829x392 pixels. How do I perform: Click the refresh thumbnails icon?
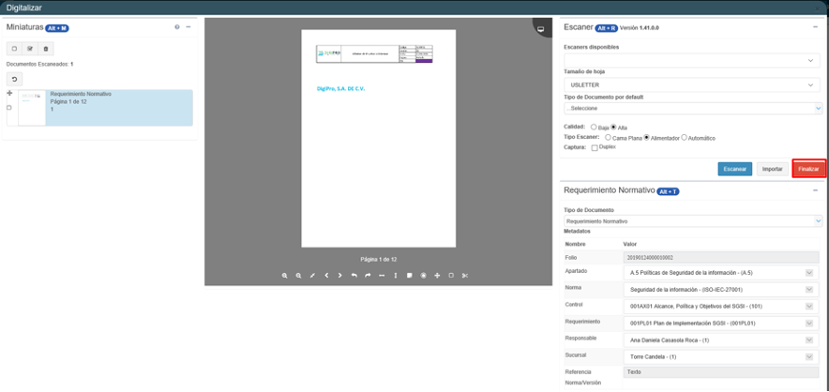[x=15, y=79]
